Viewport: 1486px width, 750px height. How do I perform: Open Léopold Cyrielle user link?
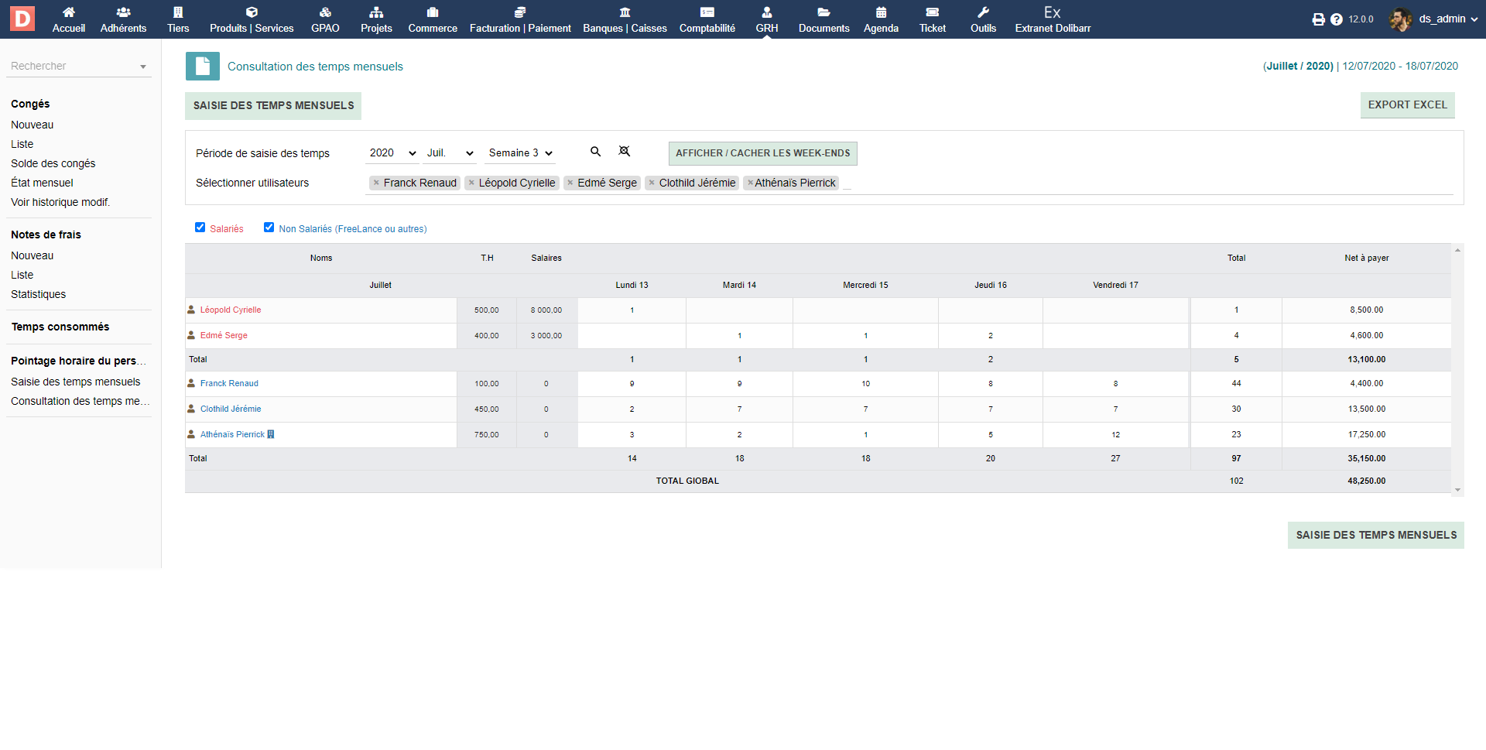click(x=231, y=310)
